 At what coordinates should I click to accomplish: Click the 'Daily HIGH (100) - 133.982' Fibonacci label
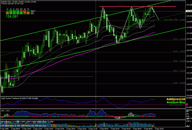[175, 20]
